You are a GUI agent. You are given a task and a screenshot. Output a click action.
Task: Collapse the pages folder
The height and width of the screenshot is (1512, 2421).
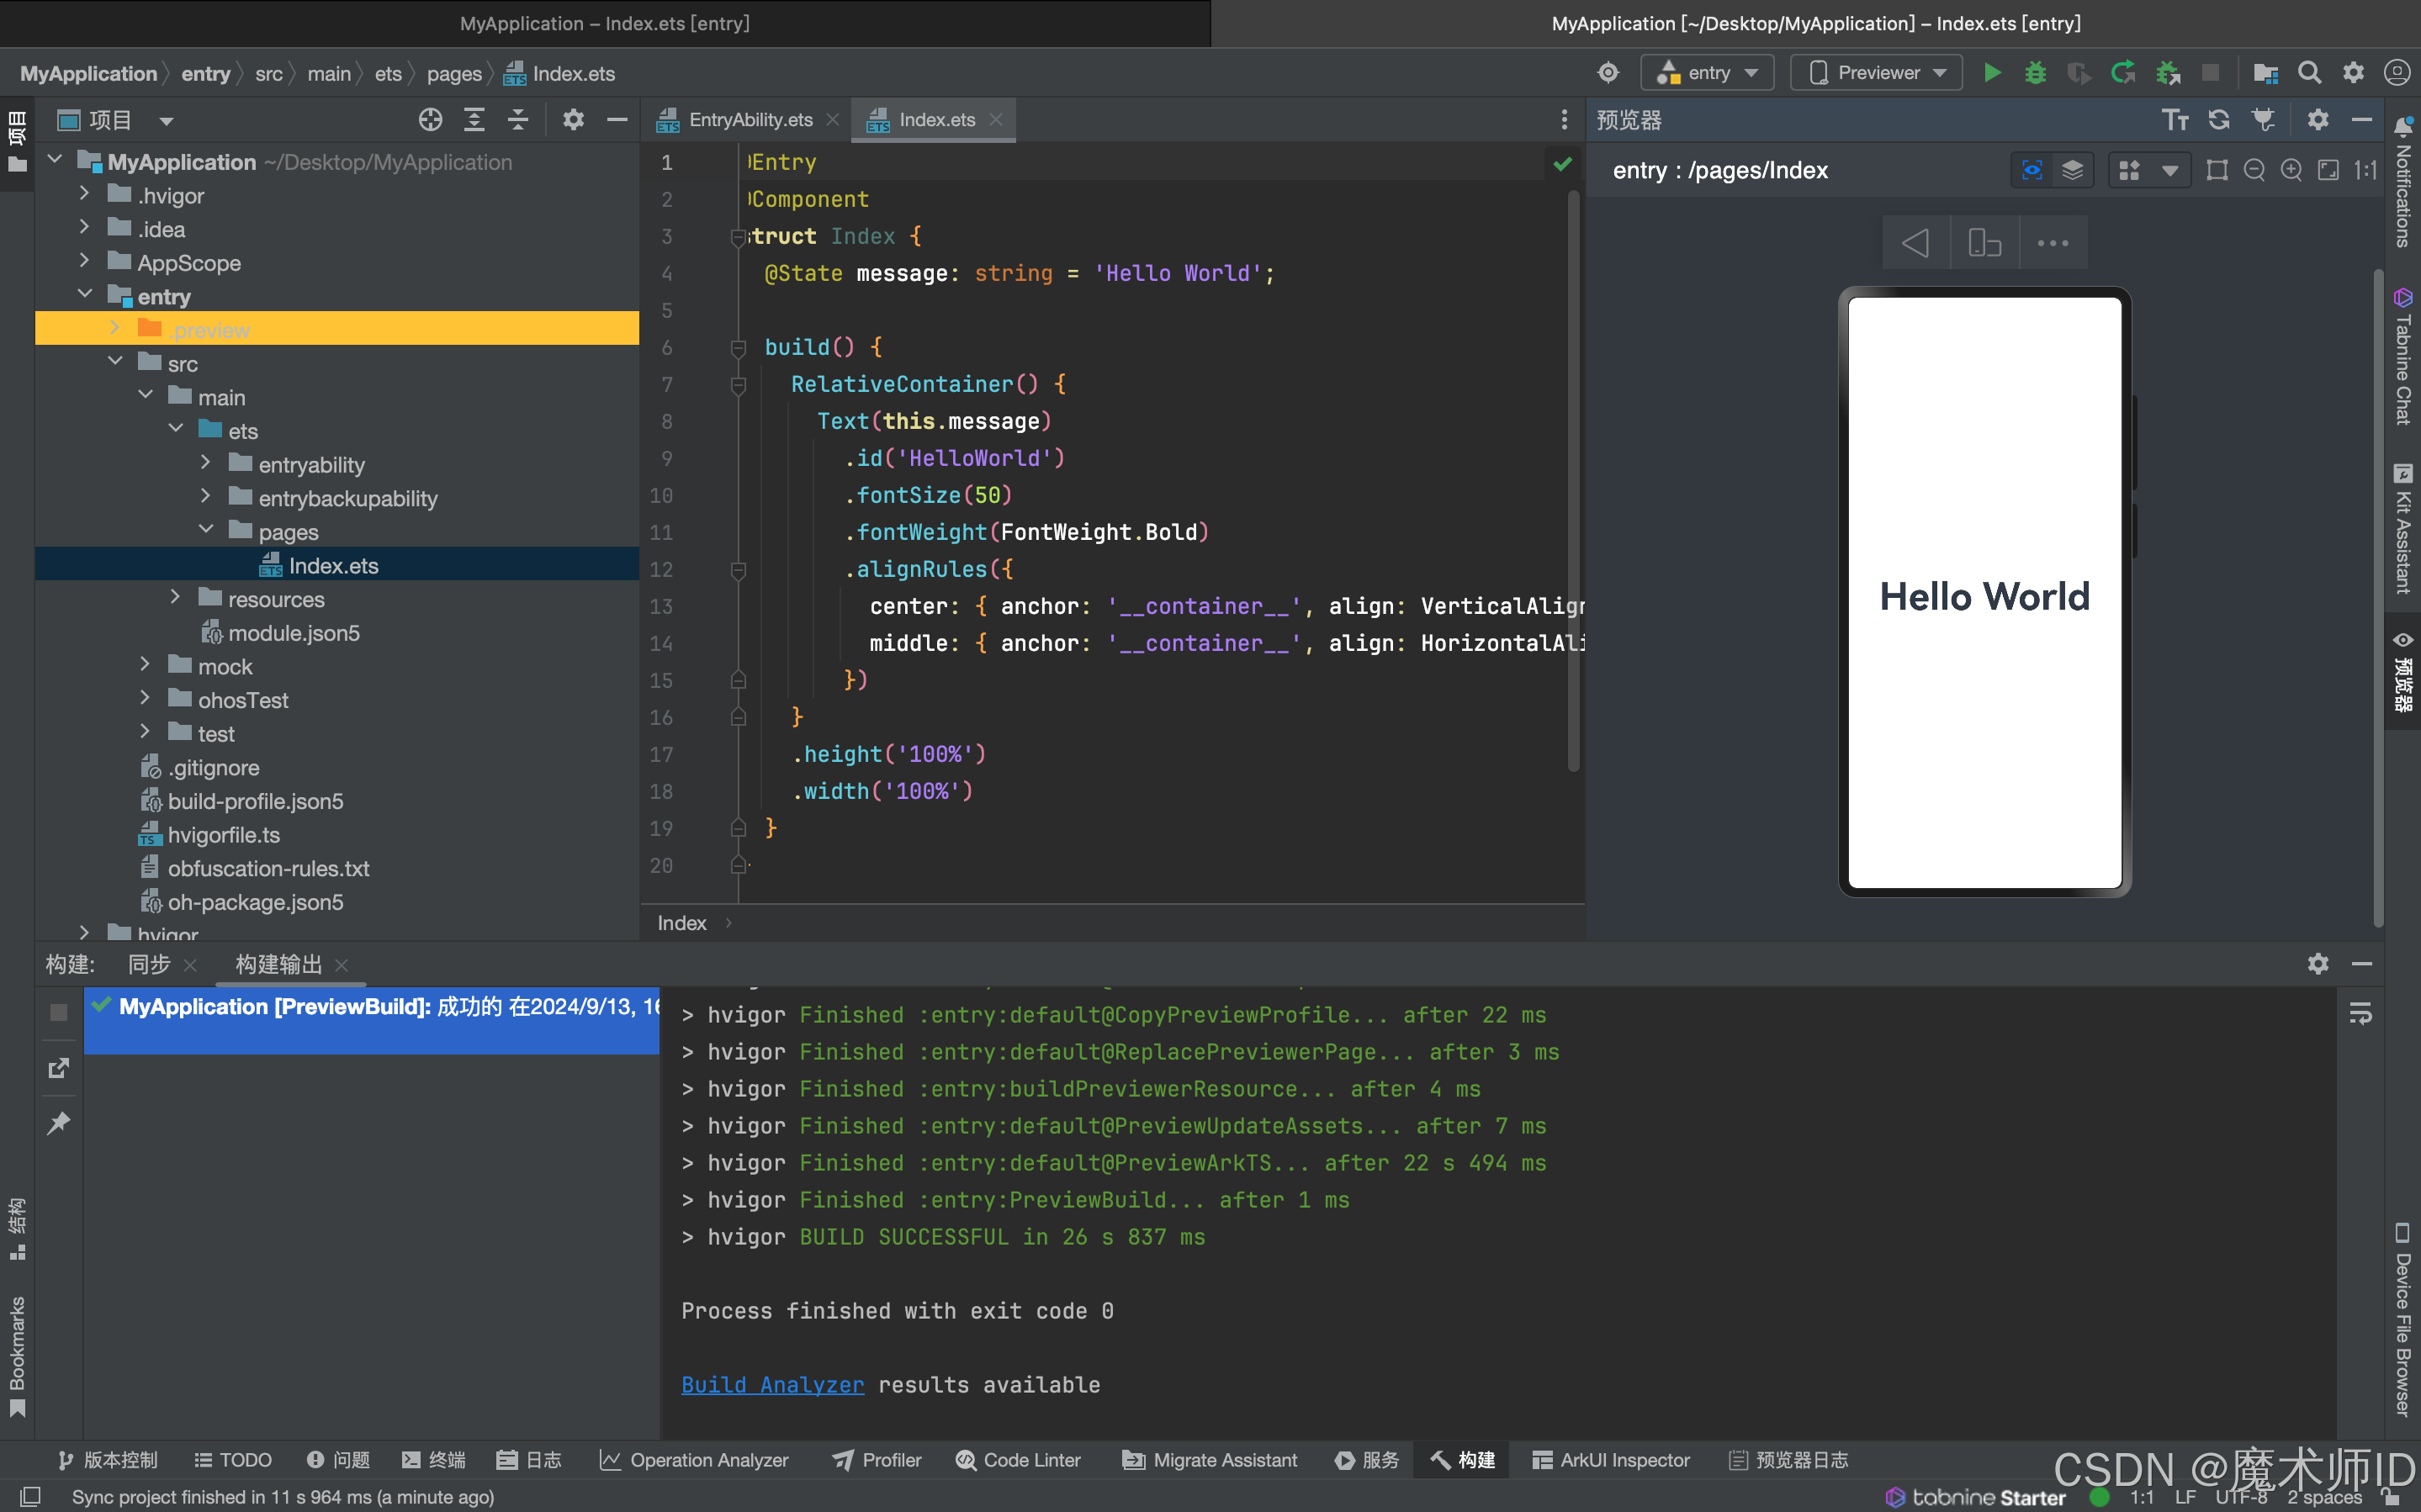point(206,531)
